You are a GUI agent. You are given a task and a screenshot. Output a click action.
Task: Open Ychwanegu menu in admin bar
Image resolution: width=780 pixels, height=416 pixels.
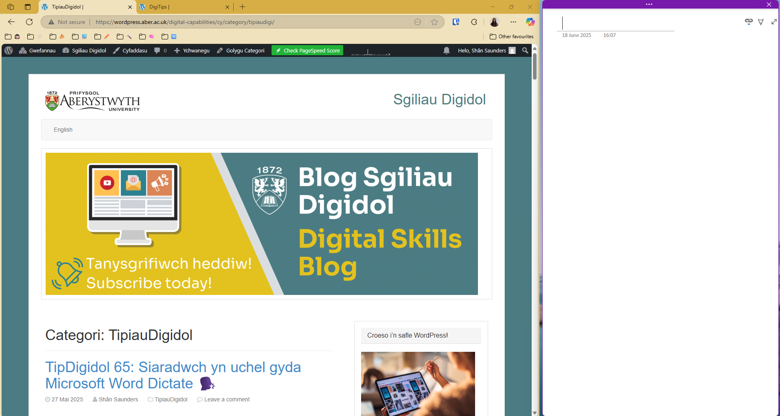click(x=192, y=50)
